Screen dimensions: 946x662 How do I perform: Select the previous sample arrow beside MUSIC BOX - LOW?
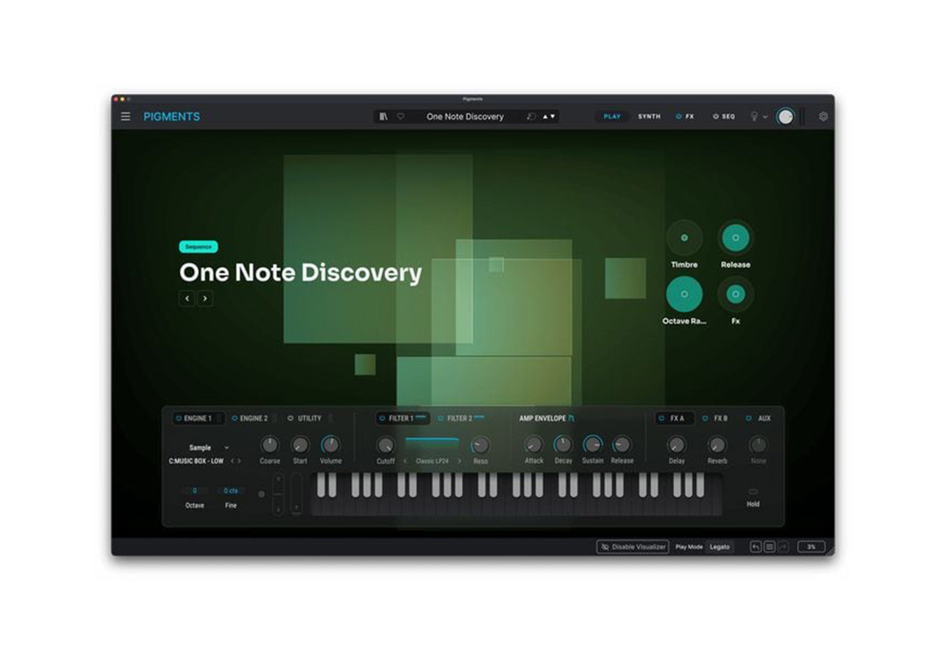pyautogui.click(x=233, y=460)
